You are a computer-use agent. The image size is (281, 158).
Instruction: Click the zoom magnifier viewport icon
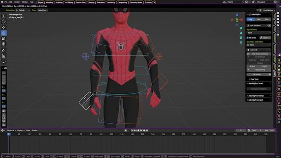[x=241, y=28]
